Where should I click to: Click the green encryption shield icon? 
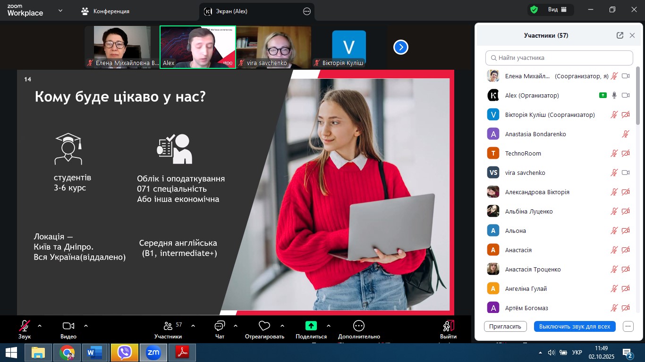(x=534, y=10)
